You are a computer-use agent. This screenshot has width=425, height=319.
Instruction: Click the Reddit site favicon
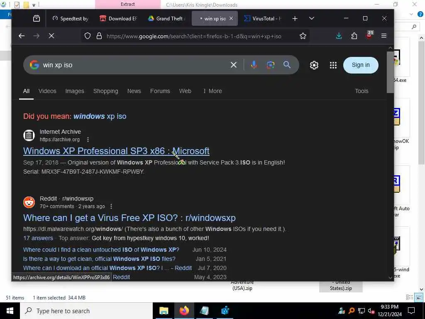pos(29,202)
